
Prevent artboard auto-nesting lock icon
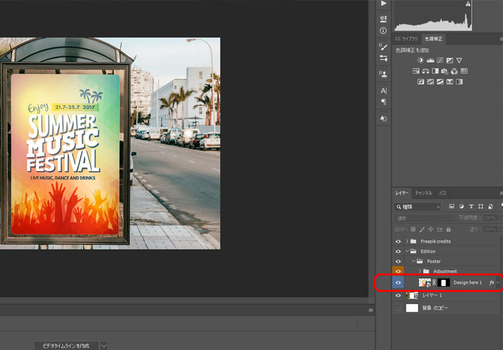pos(439,229)
